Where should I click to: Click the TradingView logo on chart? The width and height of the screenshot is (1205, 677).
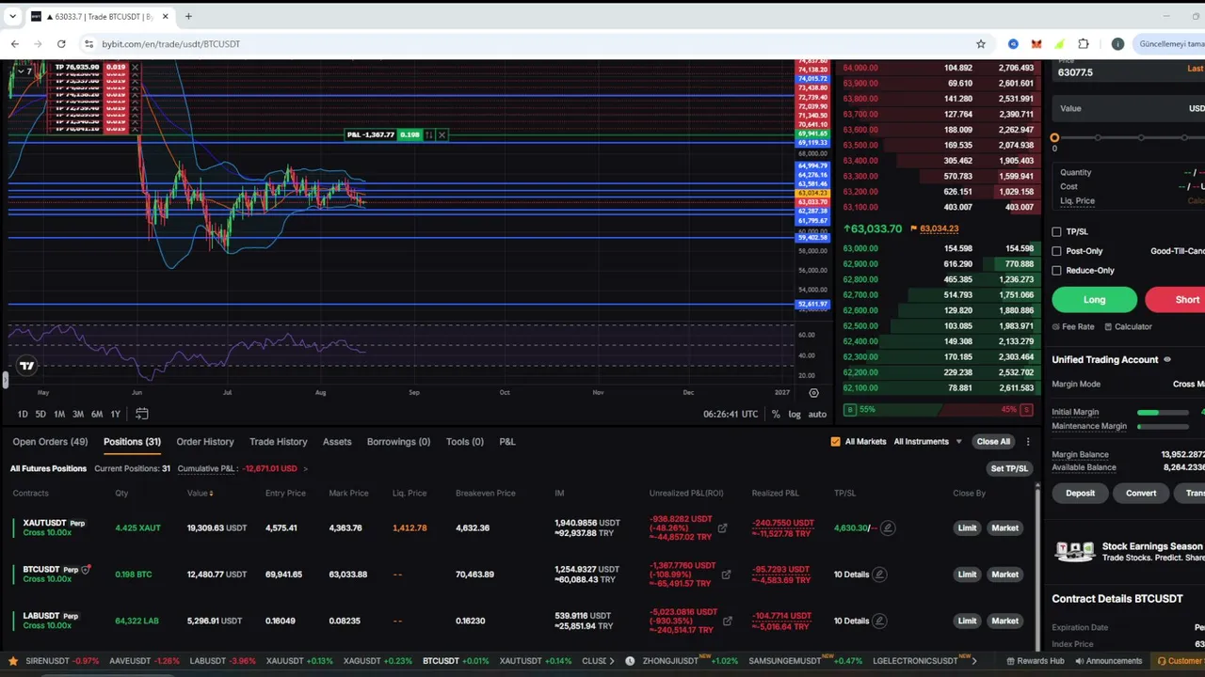click(26, 366)
